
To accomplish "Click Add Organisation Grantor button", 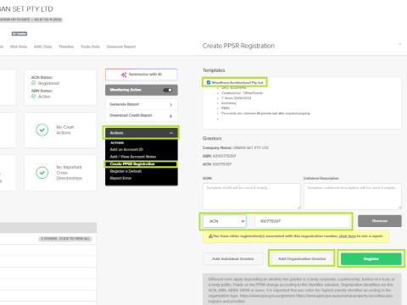I will (302, 258).
